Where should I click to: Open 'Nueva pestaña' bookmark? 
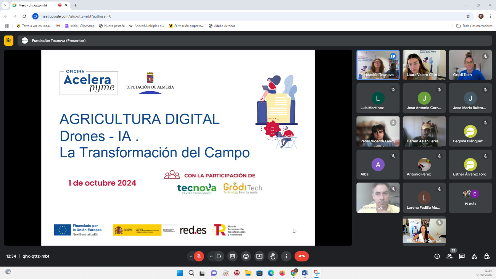click(112, 26)
